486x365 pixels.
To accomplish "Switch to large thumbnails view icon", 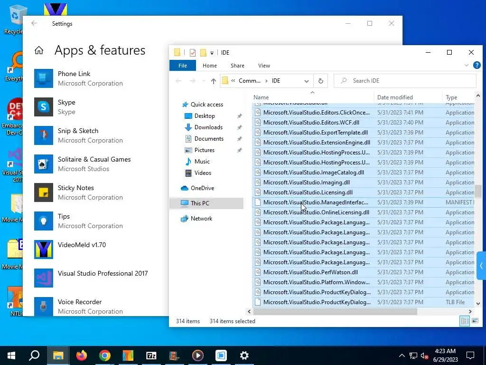I will [475, 321].
